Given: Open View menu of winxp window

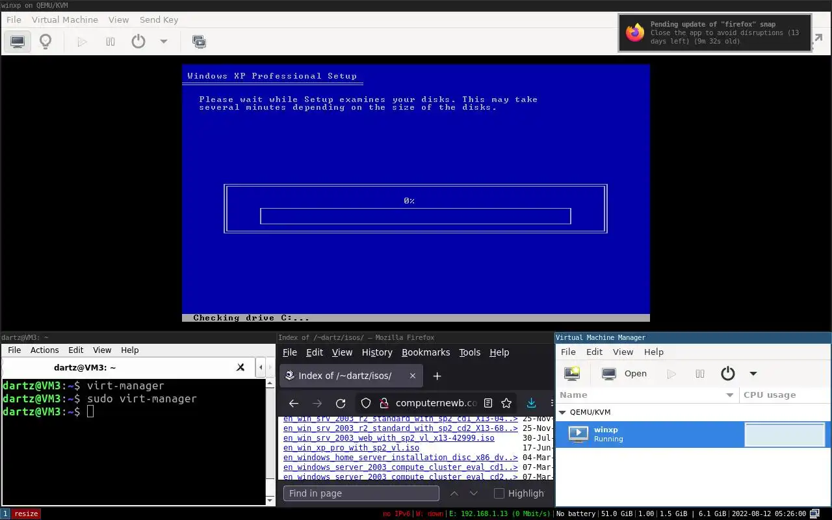Looking at the screenshot, I should click(x=119, y=19).
